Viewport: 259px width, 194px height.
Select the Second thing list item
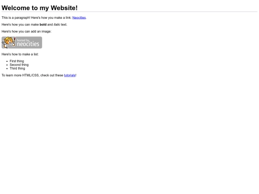[x=19, y=65]
